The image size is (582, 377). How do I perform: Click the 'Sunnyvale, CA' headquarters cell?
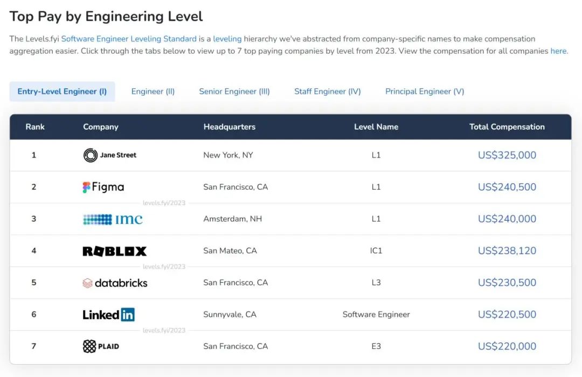point(230,315)
